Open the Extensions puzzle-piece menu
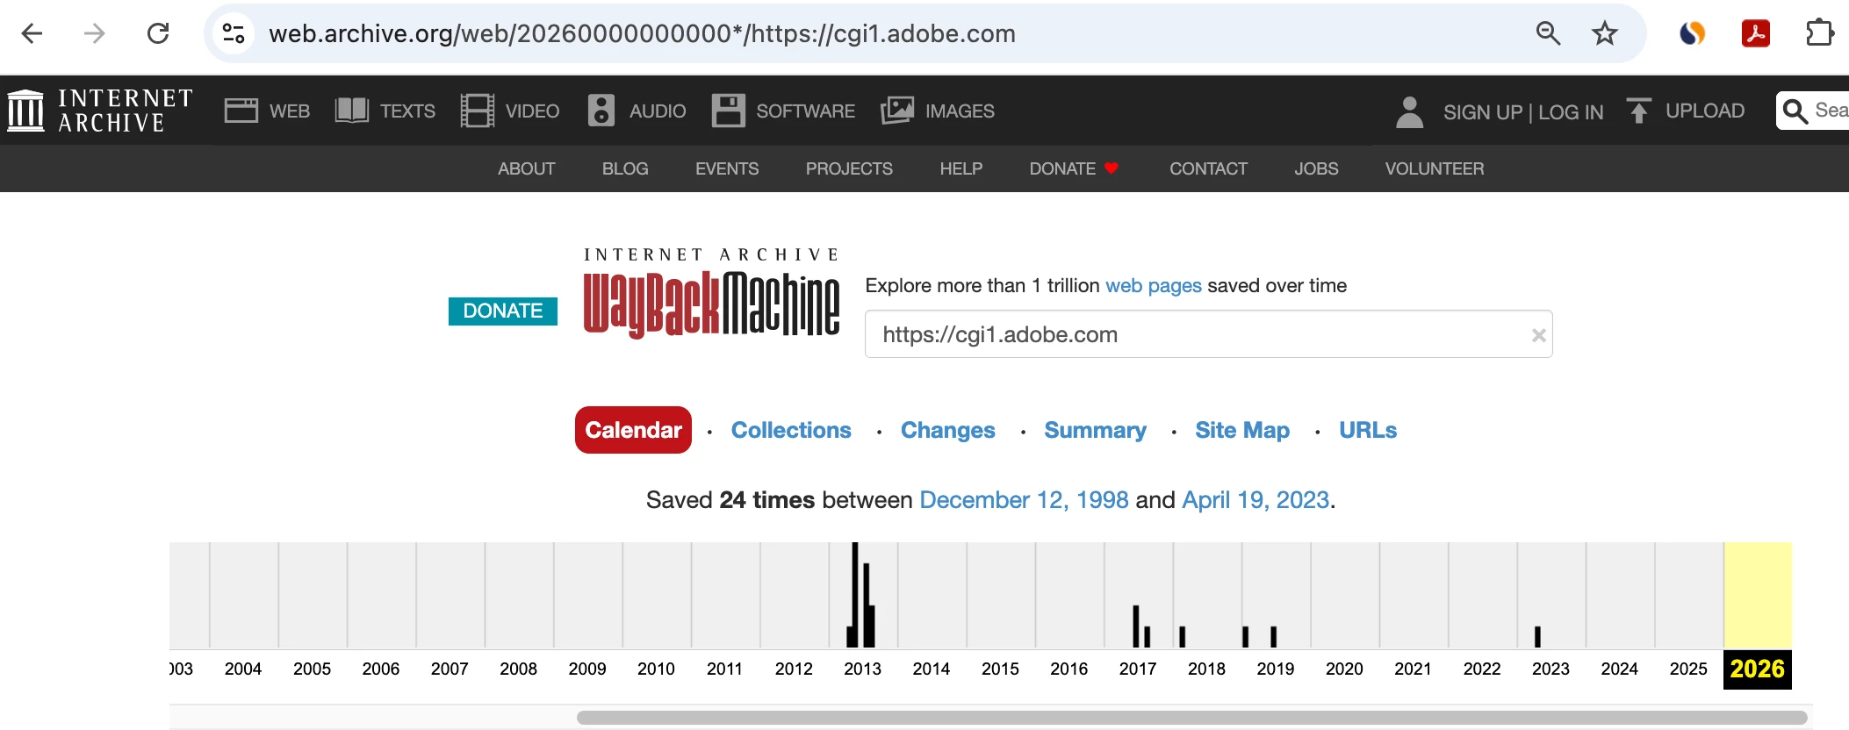The width and height of the screenshot is (1849, 730). (x=1819, y=33)
